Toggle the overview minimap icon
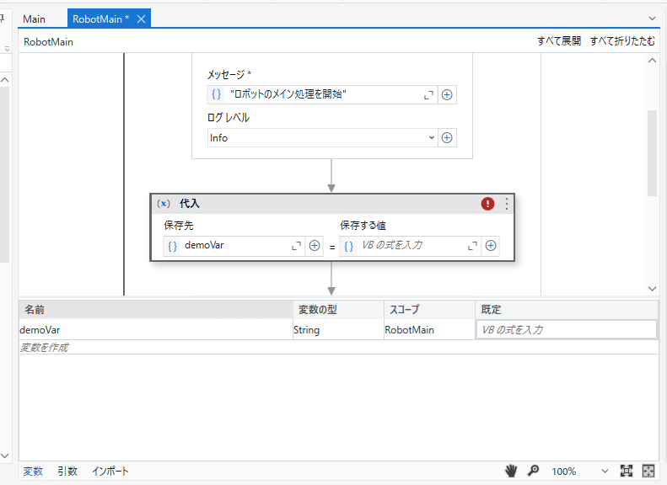 648,471
